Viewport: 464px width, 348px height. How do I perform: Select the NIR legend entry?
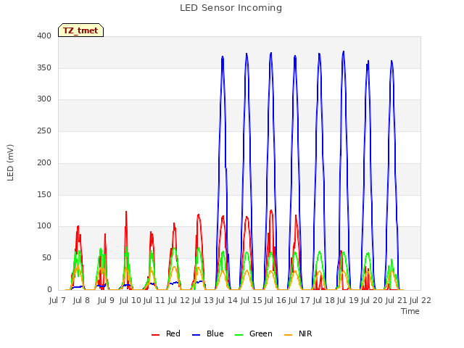coord(298,333)
